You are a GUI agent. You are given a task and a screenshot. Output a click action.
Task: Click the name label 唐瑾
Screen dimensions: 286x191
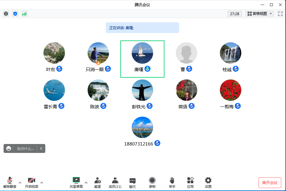click(x=139, y=70)
